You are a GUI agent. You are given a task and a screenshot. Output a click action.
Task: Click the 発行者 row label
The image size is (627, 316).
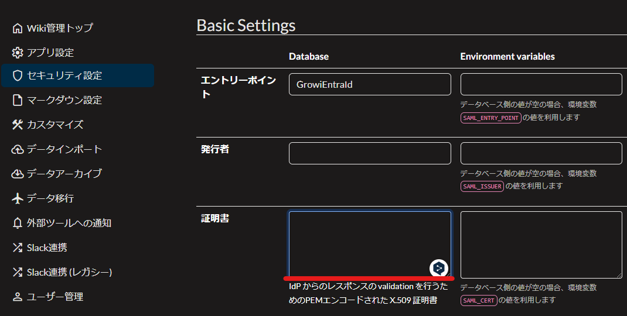pos(215,149)
